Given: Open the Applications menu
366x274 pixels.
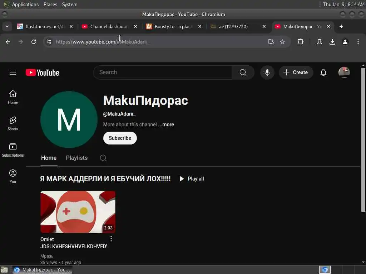Looking at the screenshot, I should point(25,4).
